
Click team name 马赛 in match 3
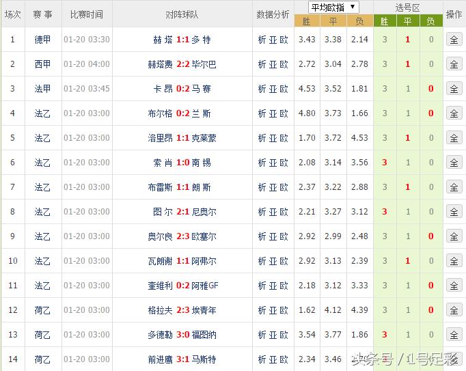[201, 89]
